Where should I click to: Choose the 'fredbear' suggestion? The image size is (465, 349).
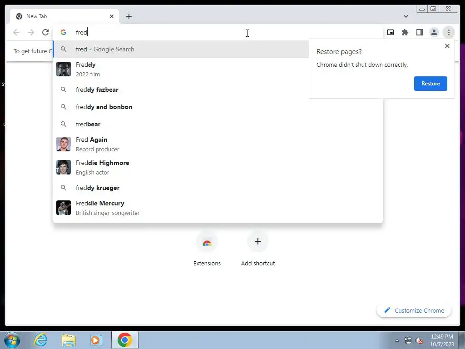click(x=218, y=124)
